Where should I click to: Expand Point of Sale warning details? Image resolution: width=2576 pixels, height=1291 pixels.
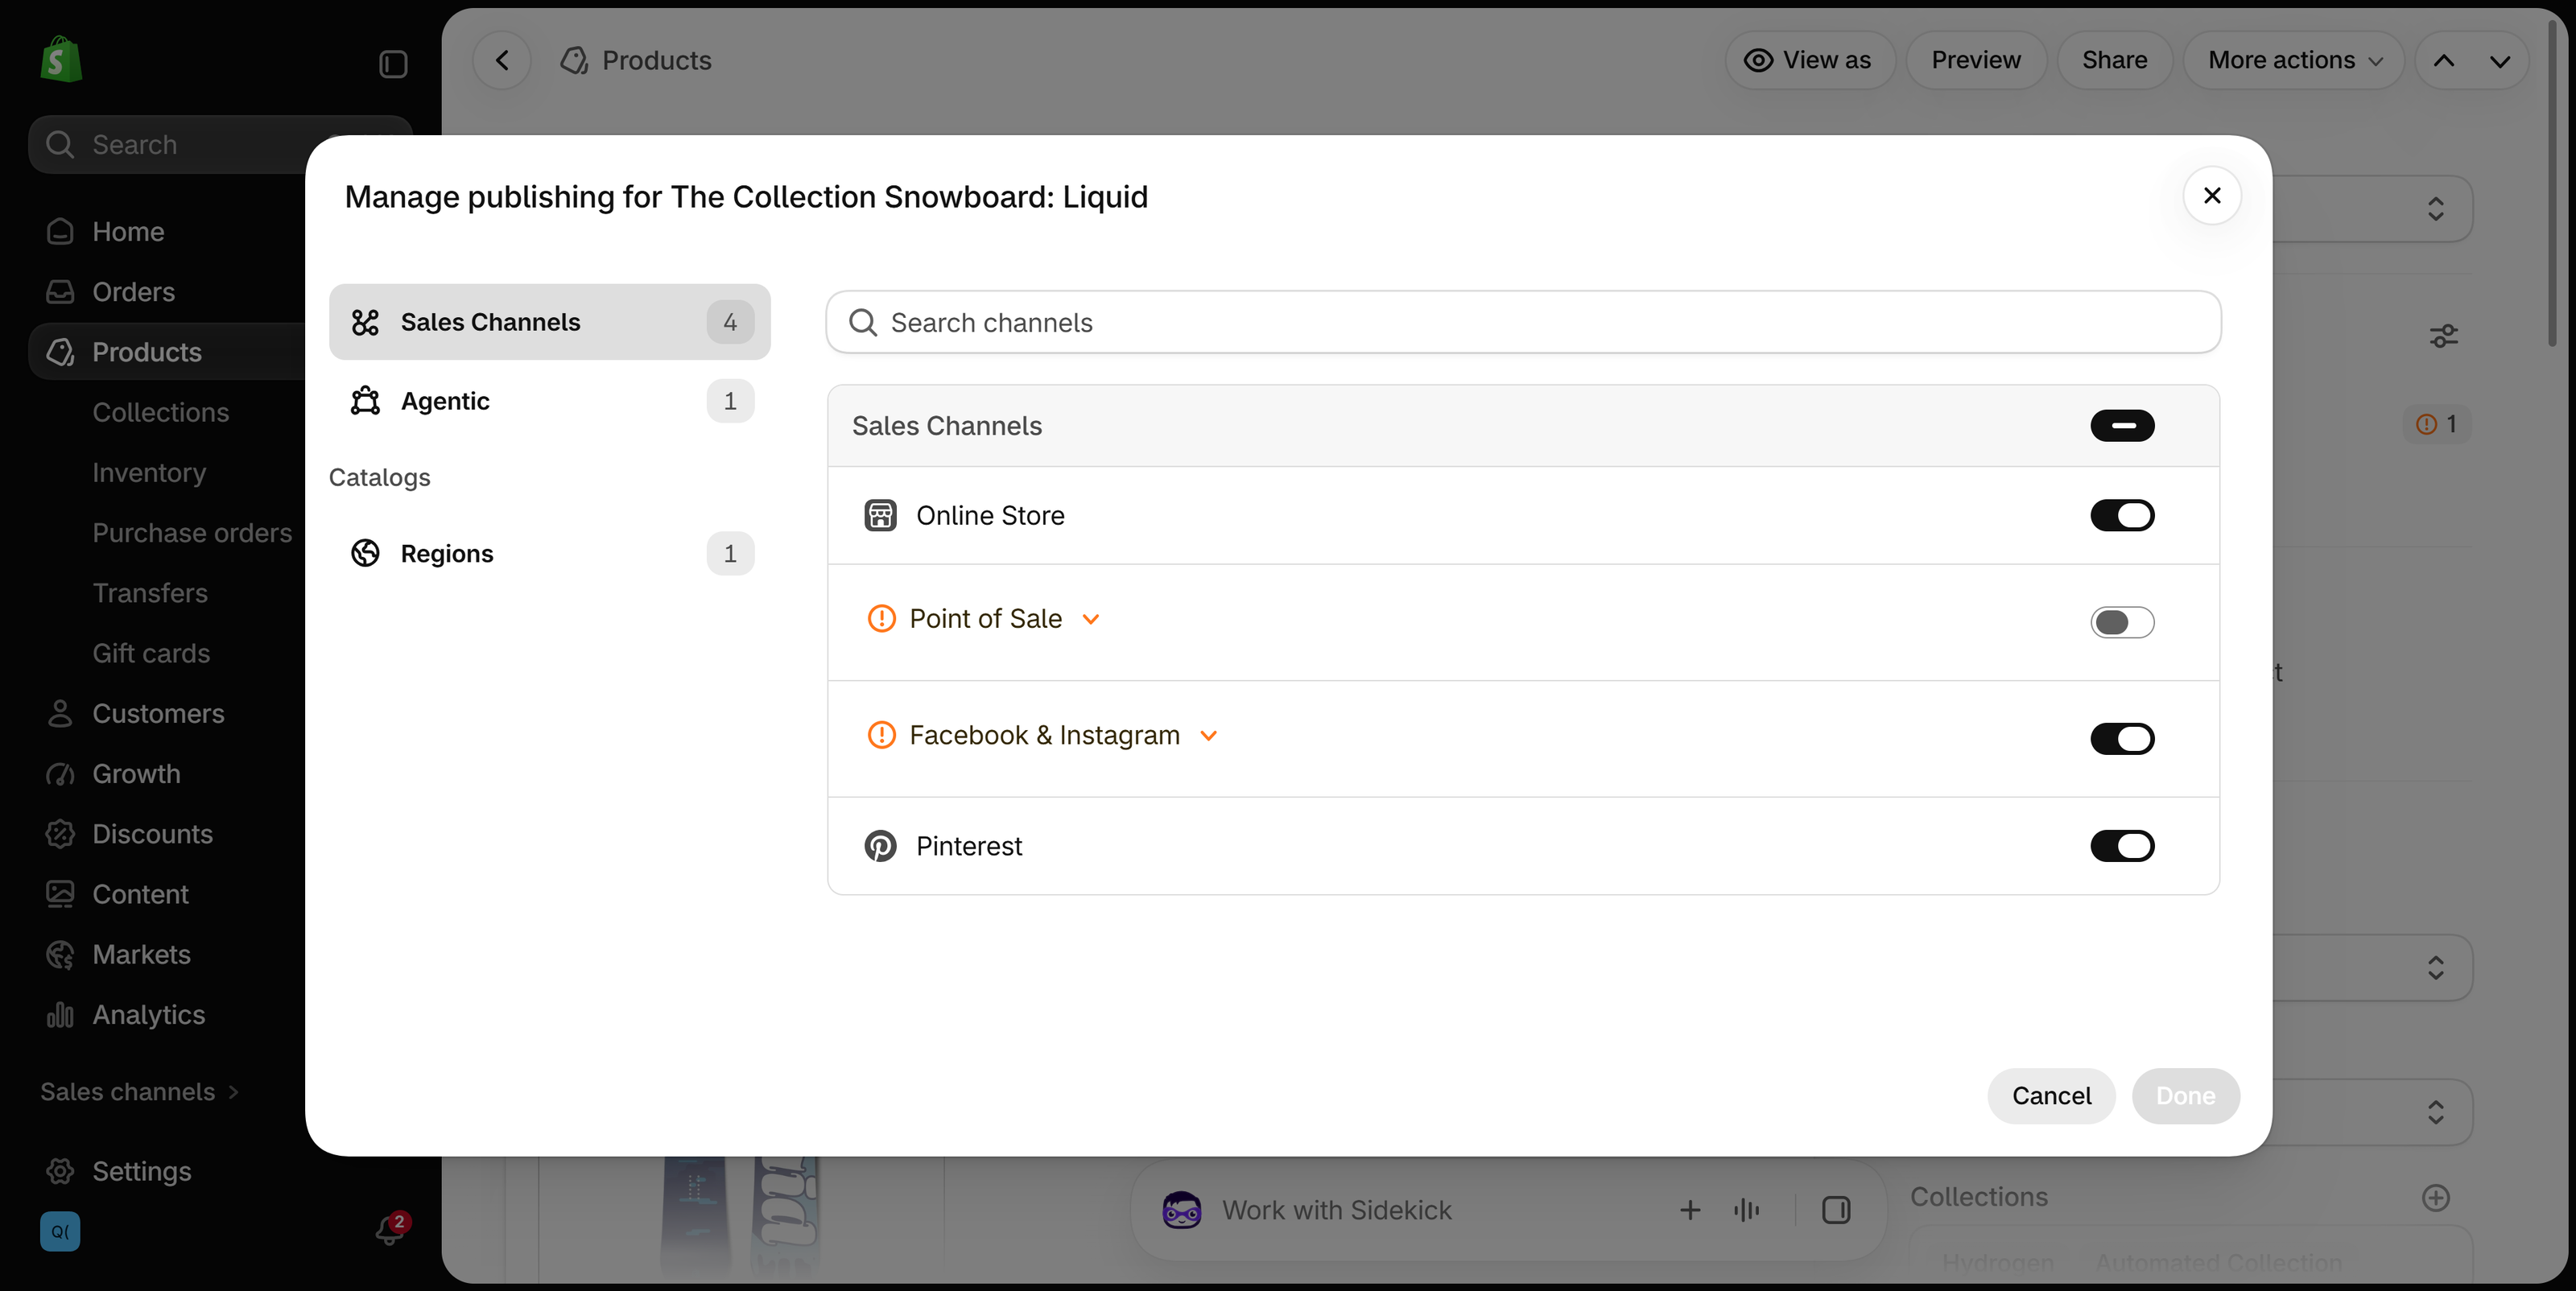[x=1091, y=620]
